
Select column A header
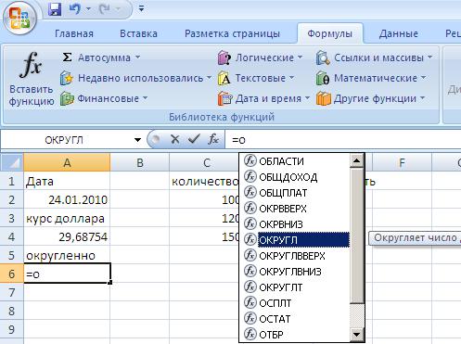pyautogui.click(x=67, y=162)
